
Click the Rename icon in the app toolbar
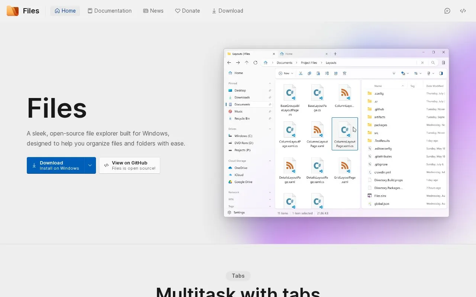327,74
